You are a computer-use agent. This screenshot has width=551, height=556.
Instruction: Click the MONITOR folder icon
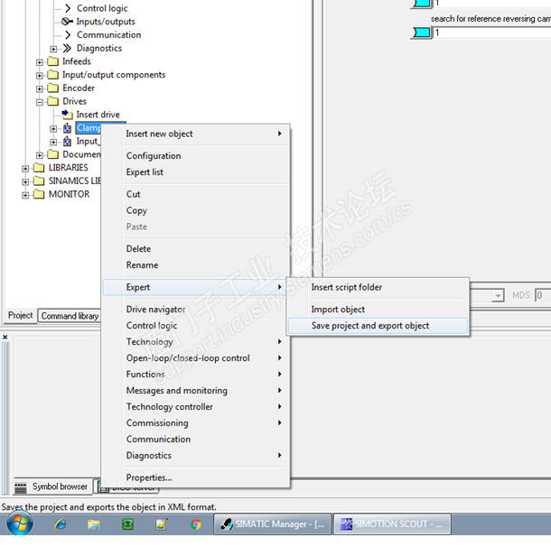(x=39, y=194)
